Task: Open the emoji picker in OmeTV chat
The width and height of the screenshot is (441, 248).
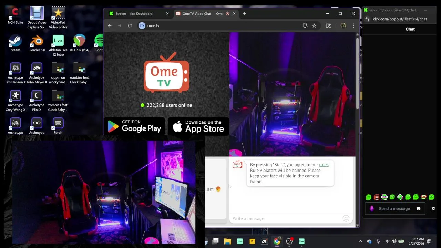Action: coord(346,218)
